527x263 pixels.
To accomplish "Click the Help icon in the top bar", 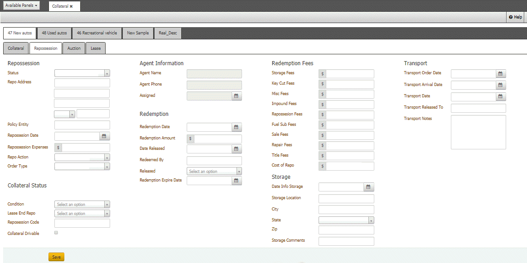I will [x=515, y=17].
